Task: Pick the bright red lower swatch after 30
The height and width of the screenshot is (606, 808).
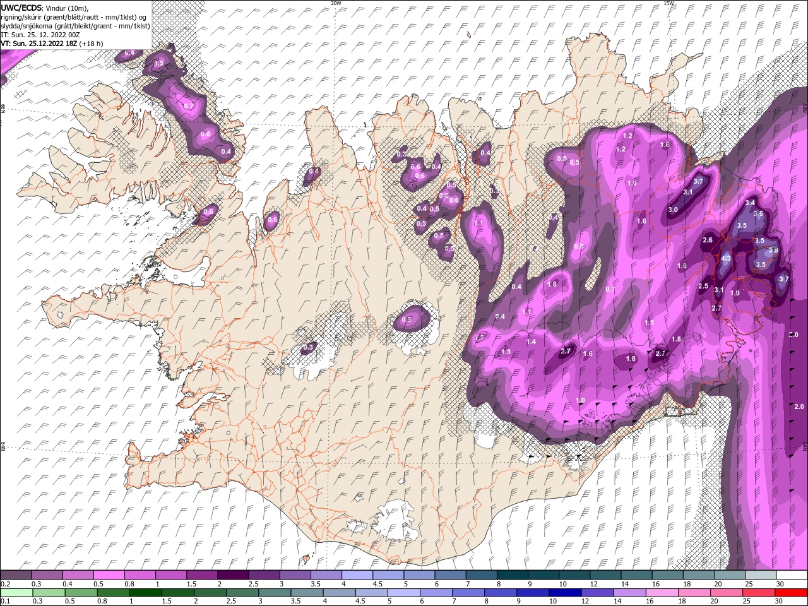Action: click(791, 593)
